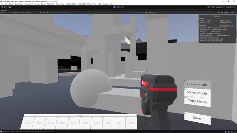The image size is (237, 133).
Task: Open the Services menu
Action: (x=37, y=4)
